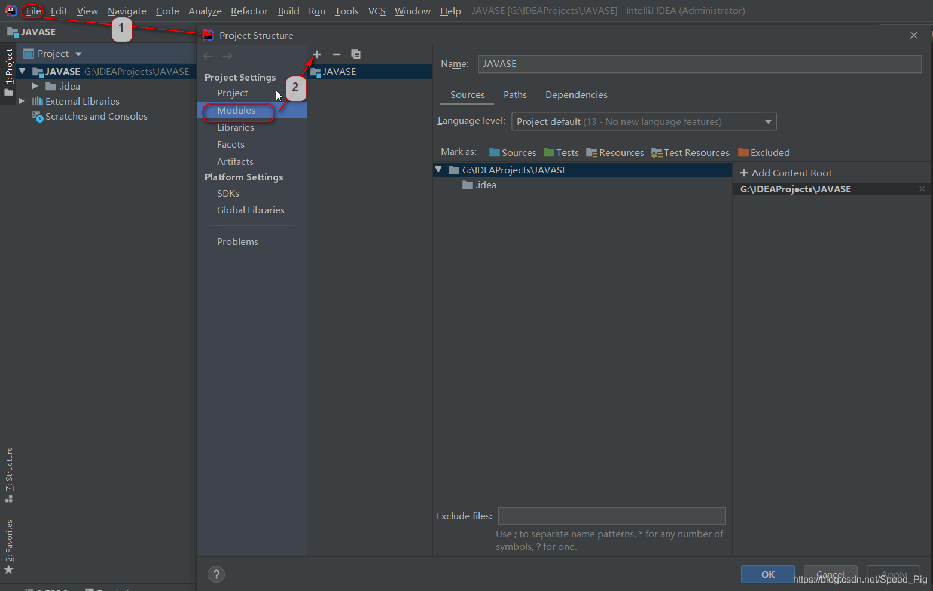Click in the Exclude files field

[x=612, y=516]
